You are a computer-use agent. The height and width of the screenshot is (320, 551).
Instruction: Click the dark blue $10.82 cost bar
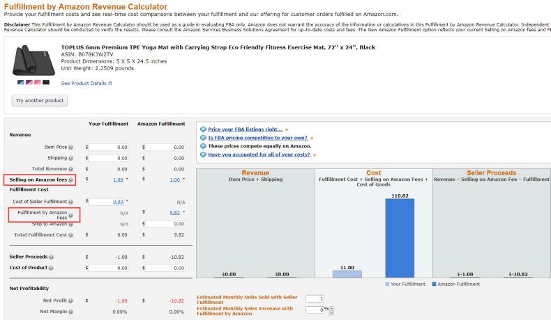(x=400, y=238)
